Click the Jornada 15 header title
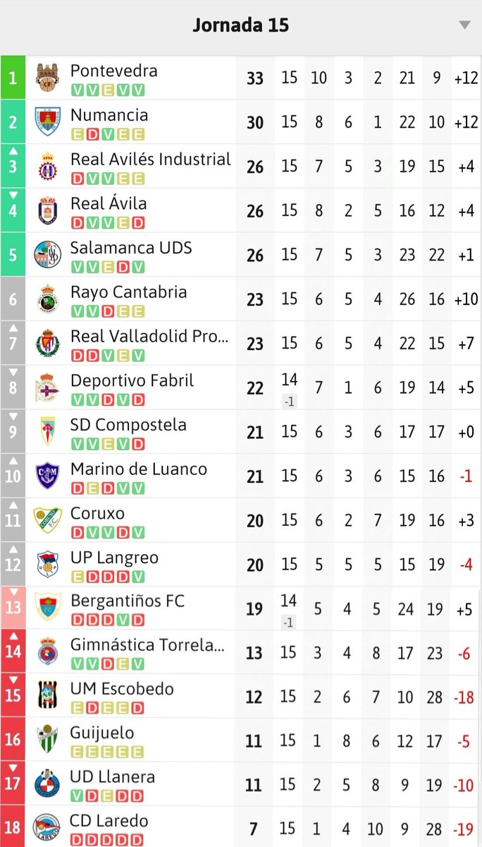The width and height of the screenshot is (482, 847). [241, 25]
